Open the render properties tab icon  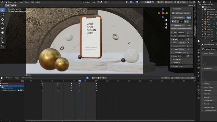click(x=199, y=50)
